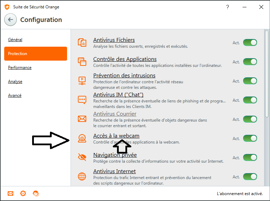Turn off the Accès à la webcam switch
The width and height of the screenshot is (270, 201).
(250, 138)
